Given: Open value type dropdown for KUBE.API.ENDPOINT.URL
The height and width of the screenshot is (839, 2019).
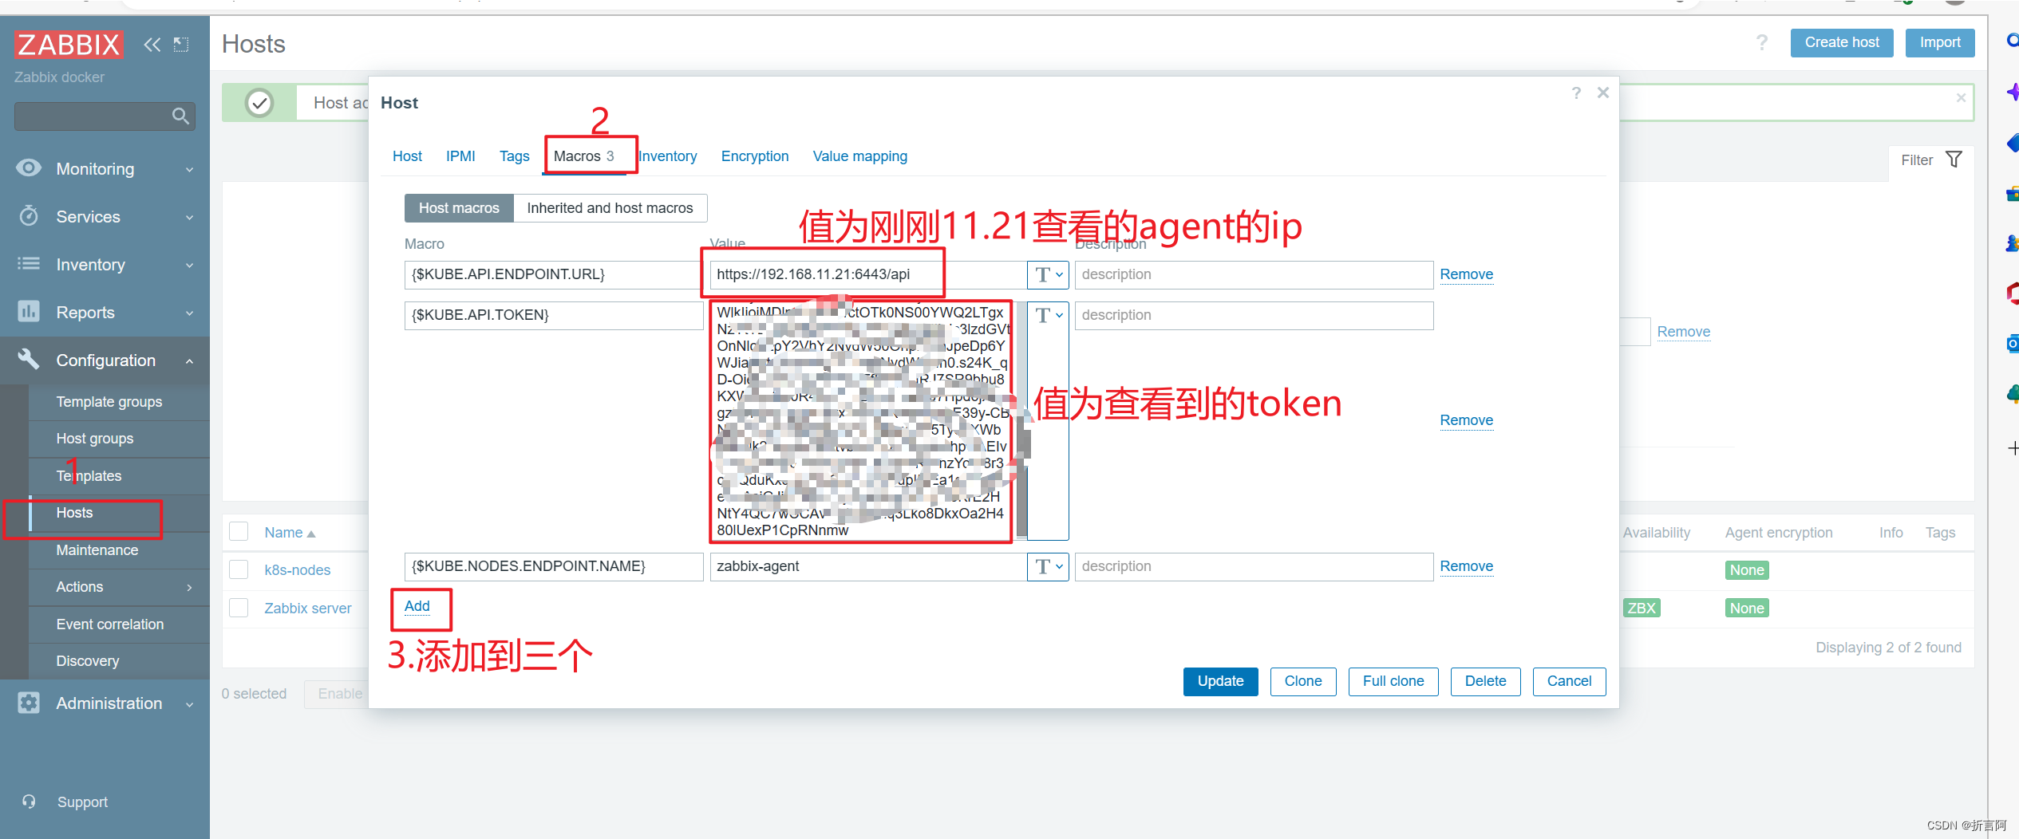Looking at the screenshot, I should pos(1048,275).
